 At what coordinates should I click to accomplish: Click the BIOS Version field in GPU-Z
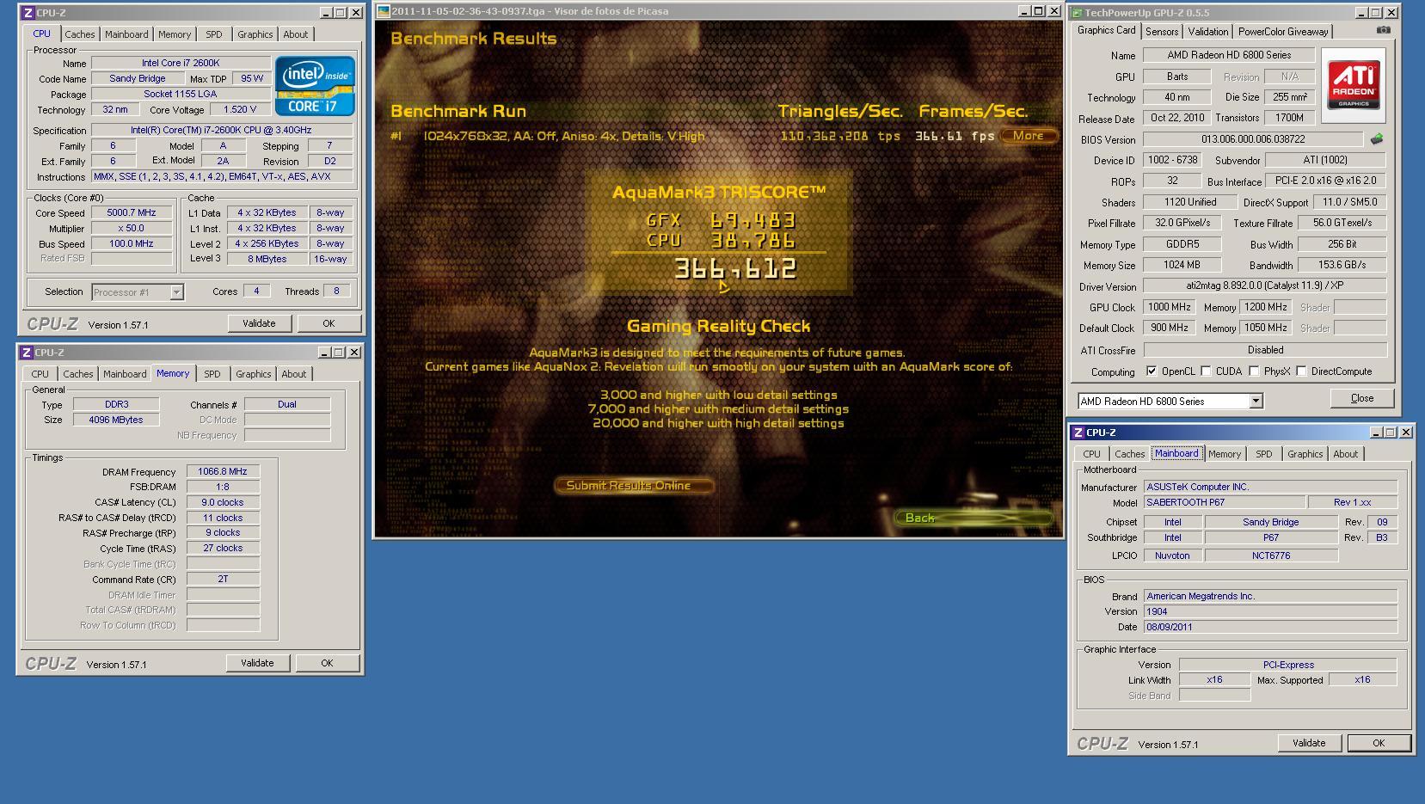pos(1253,139)
